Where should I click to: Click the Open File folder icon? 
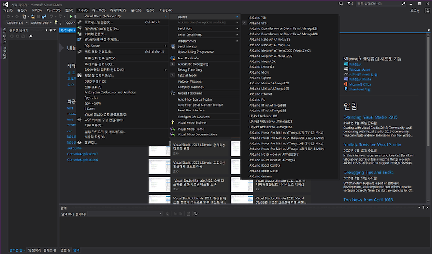[x=33, y=17]
